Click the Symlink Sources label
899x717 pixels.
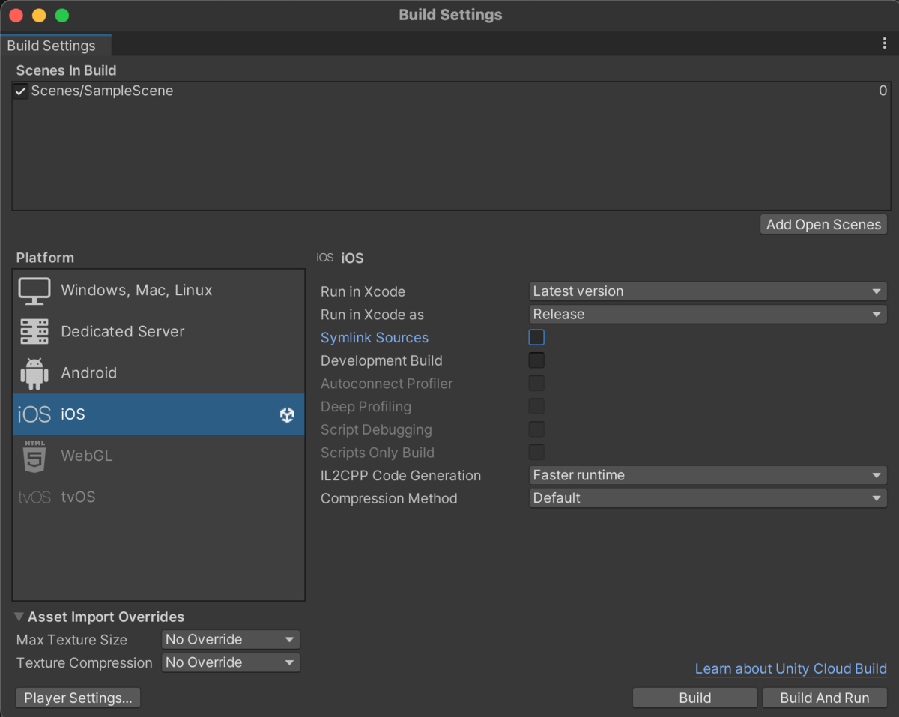(x=375, y=338)
